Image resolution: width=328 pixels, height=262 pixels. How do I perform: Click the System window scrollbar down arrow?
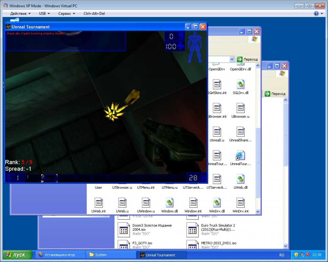(258, 212)
